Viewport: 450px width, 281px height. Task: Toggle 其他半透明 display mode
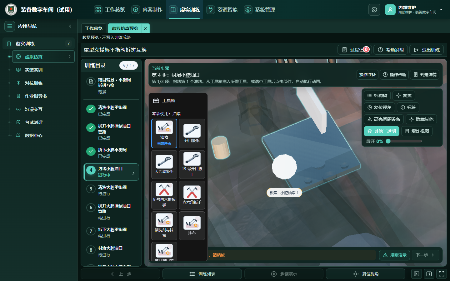382,131
